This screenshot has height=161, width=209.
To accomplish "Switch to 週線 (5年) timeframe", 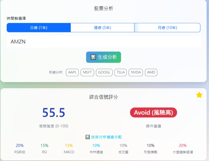I will tap(102, 28).
